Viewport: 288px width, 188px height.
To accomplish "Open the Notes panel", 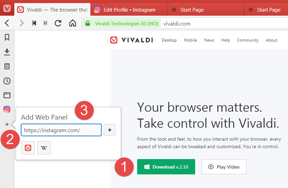I will pos(7,66).
